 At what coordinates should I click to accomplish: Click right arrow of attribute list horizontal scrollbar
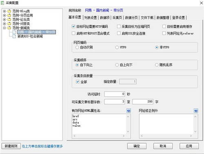[124, 136]
